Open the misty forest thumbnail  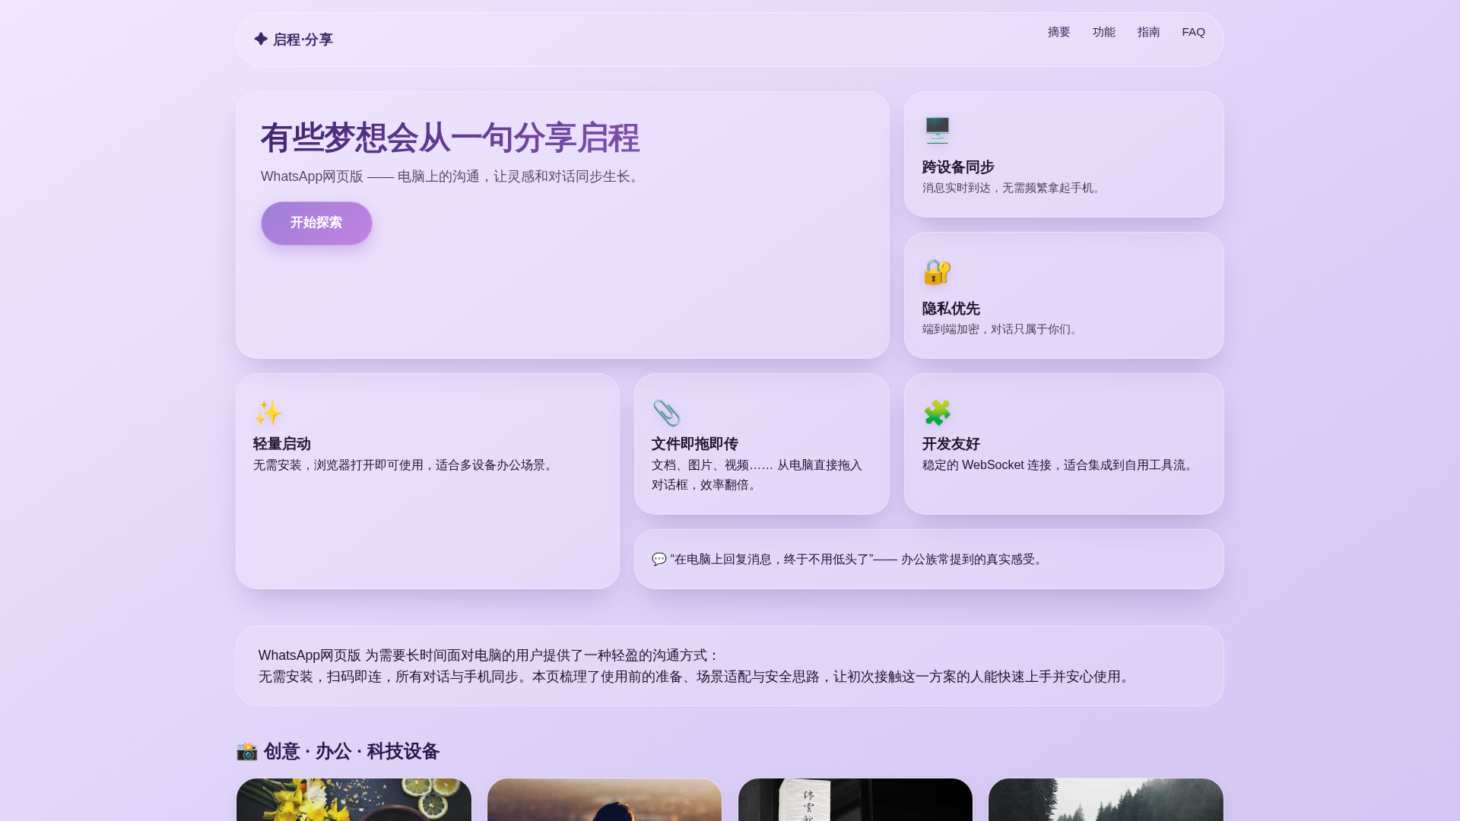click(1106, 800)
